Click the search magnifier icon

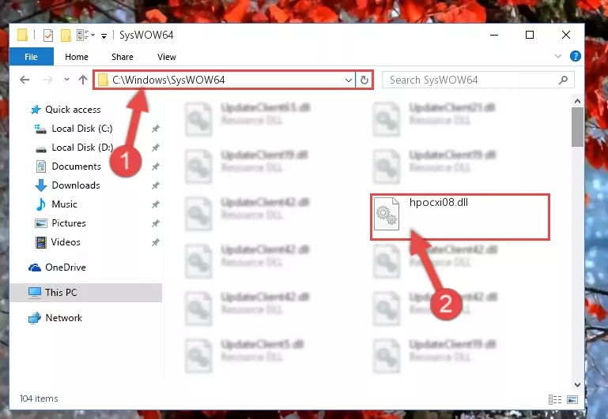(x=563, y=80)
